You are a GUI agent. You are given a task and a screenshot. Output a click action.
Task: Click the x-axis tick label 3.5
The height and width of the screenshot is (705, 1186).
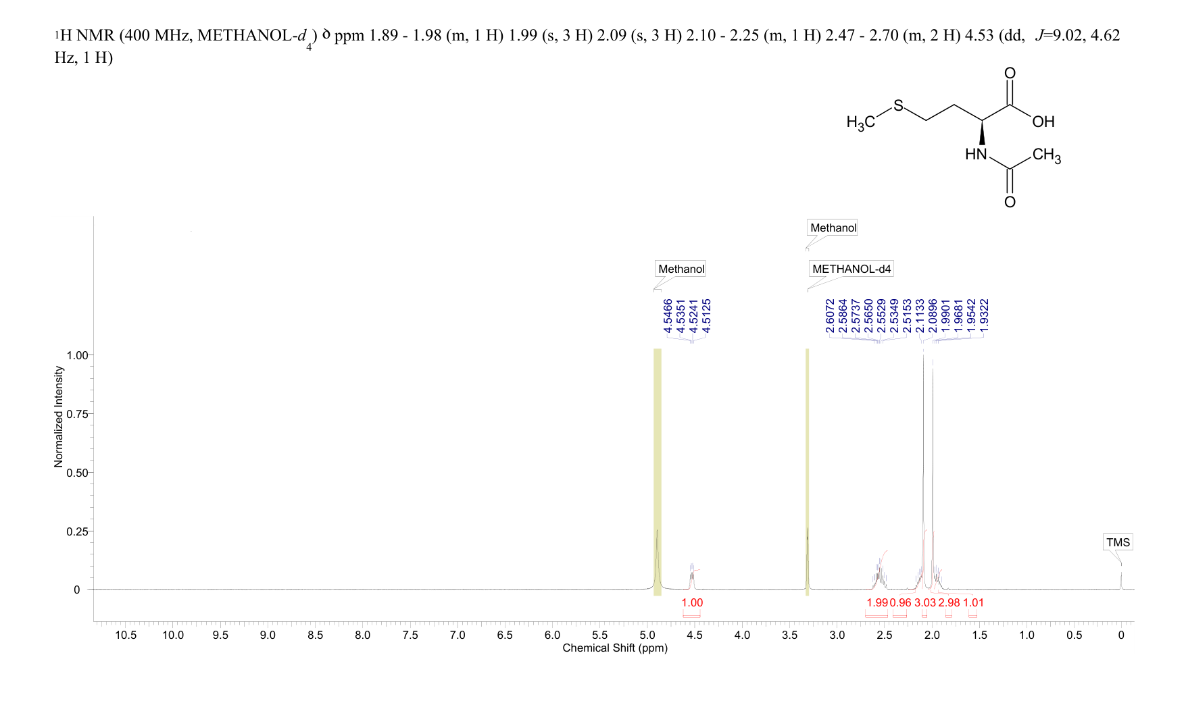[789, 635]
